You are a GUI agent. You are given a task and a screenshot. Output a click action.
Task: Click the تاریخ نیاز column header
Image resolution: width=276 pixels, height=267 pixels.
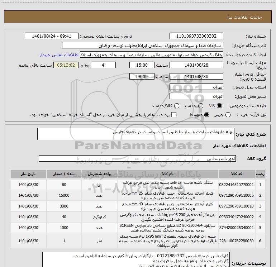pos(28,174)
